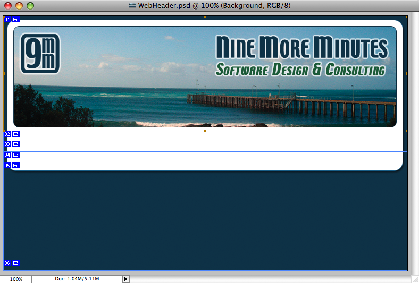The height and width of the screenshot is (283, 419).
Task: Click the slice 05 image-type icon
Action: [16, 165]
